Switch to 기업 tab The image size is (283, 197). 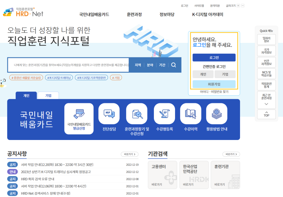[48, 95]
